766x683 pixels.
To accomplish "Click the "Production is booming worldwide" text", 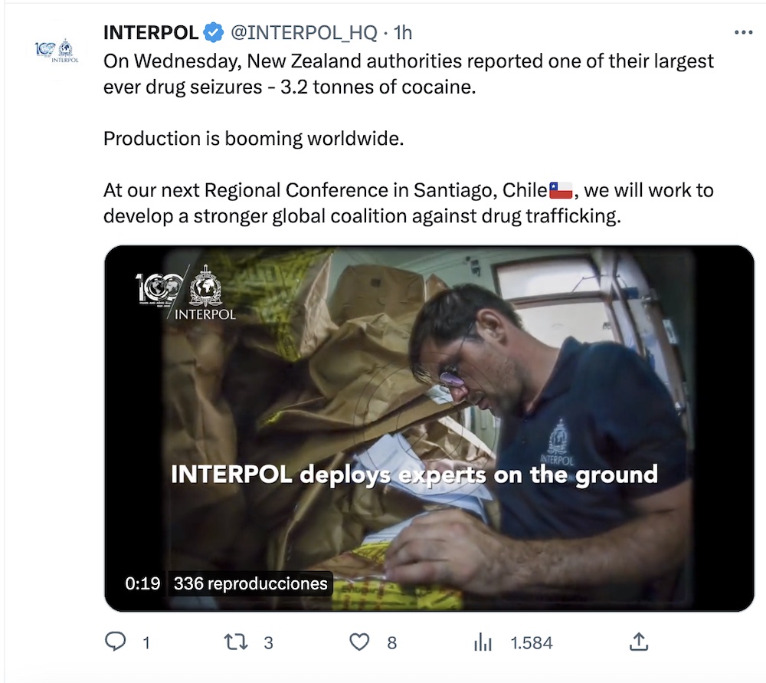I will [x=254, y=139].
